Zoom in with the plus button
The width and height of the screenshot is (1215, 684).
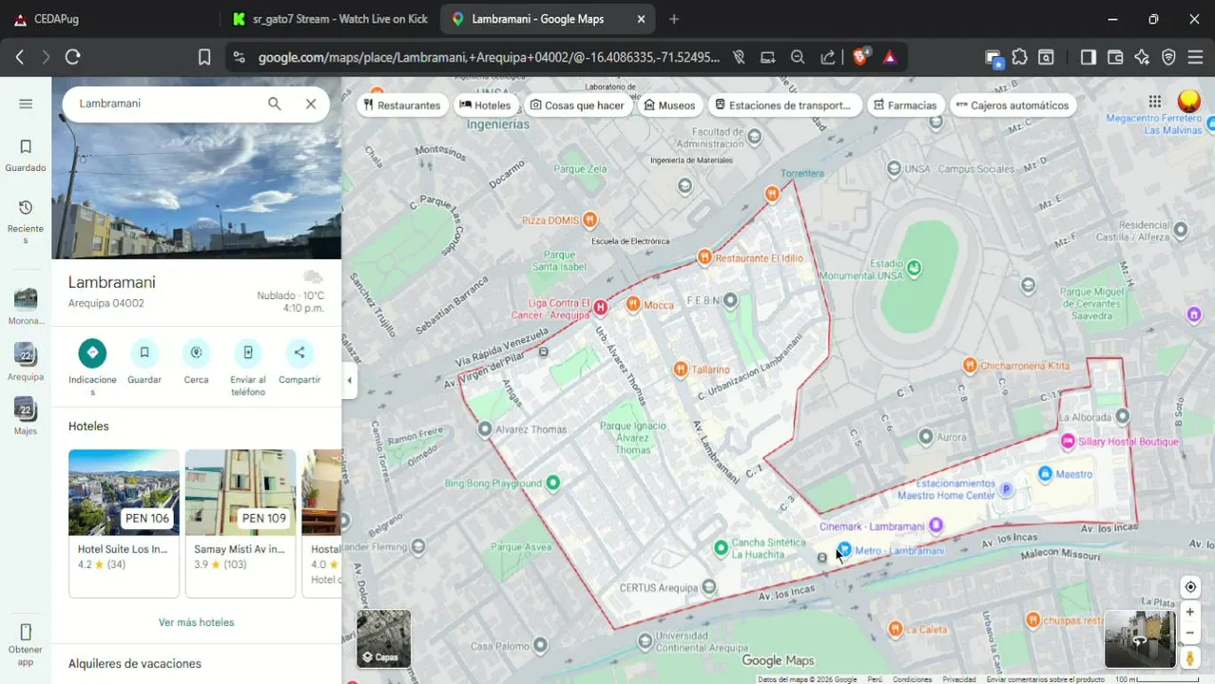(x=1190, y=613)
